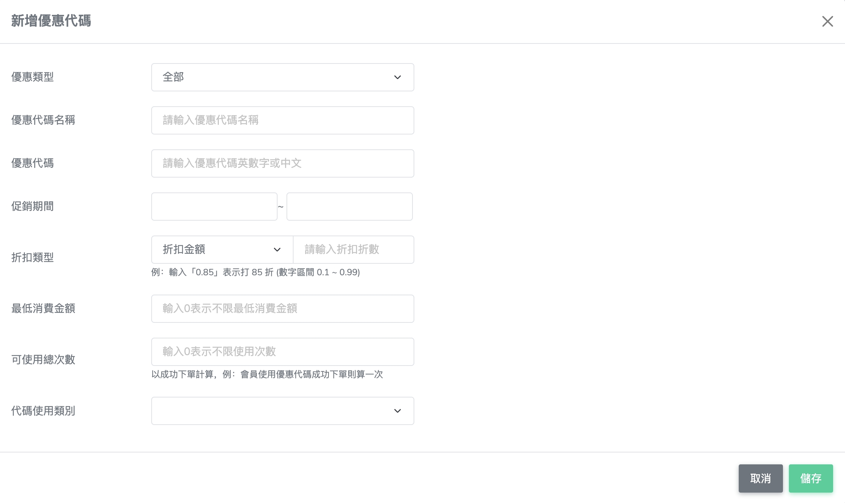
Task: Click the 折扣類型 field label
Action: [x=33, y=257]
